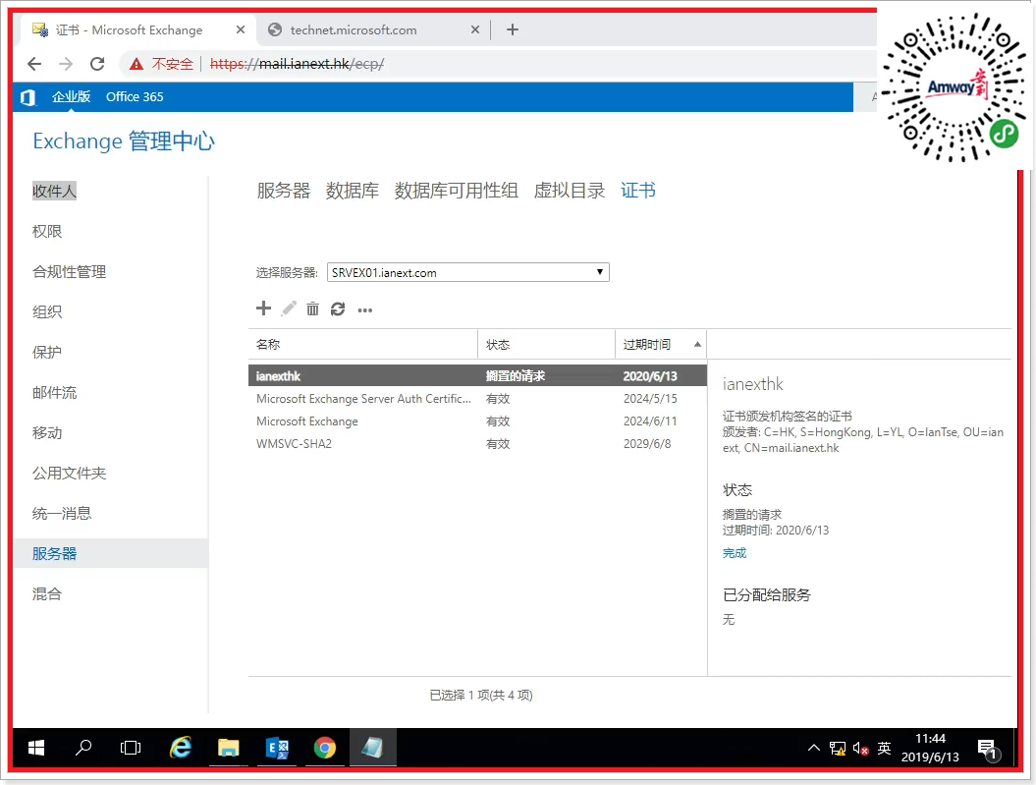Switch to Chrome on the taskbar
Viewport: 1036px width, 785px height.
[x=324, y=748]
